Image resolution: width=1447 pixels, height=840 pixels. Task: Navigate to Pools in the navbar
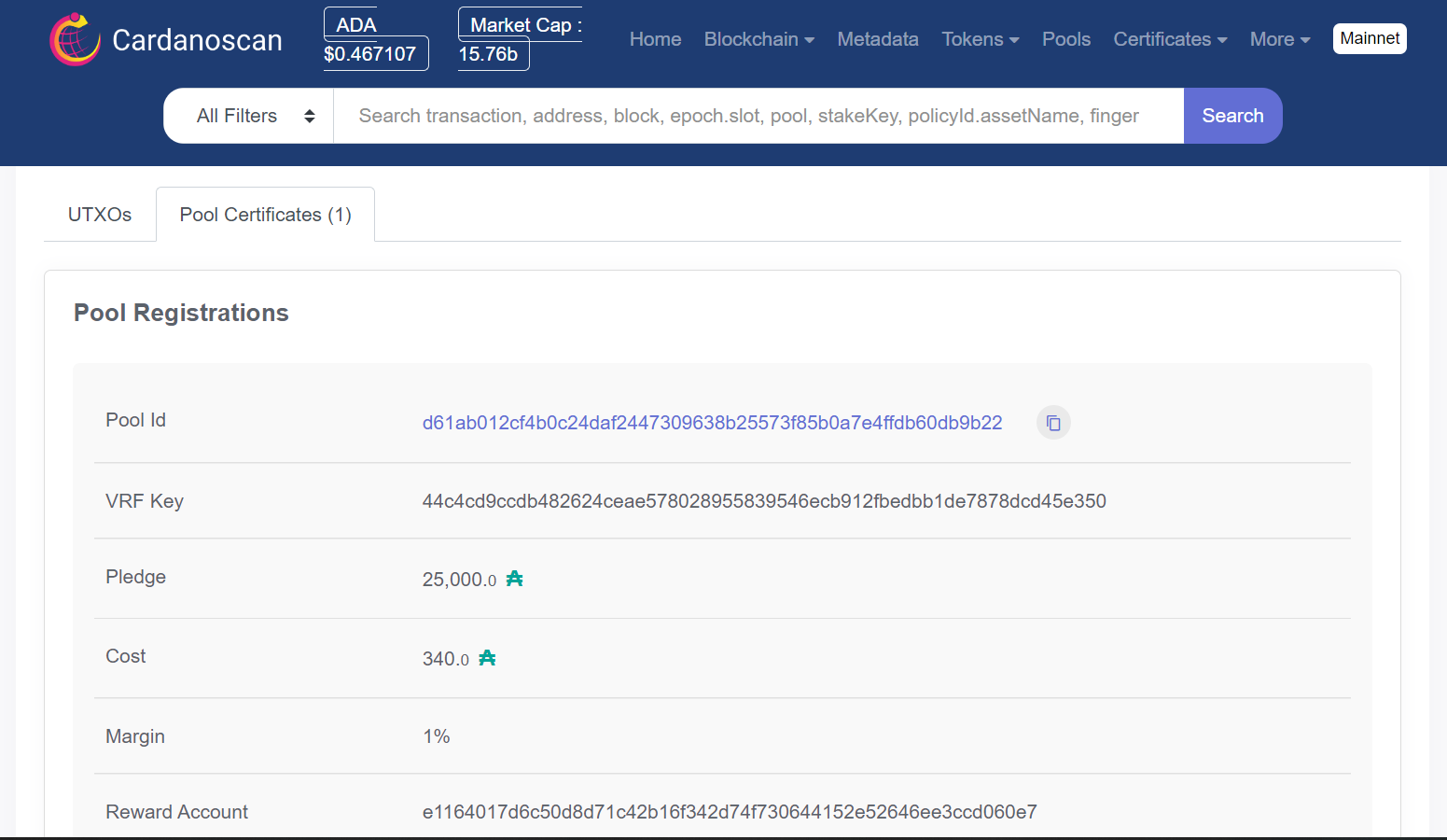click(x=1065, y=39)
